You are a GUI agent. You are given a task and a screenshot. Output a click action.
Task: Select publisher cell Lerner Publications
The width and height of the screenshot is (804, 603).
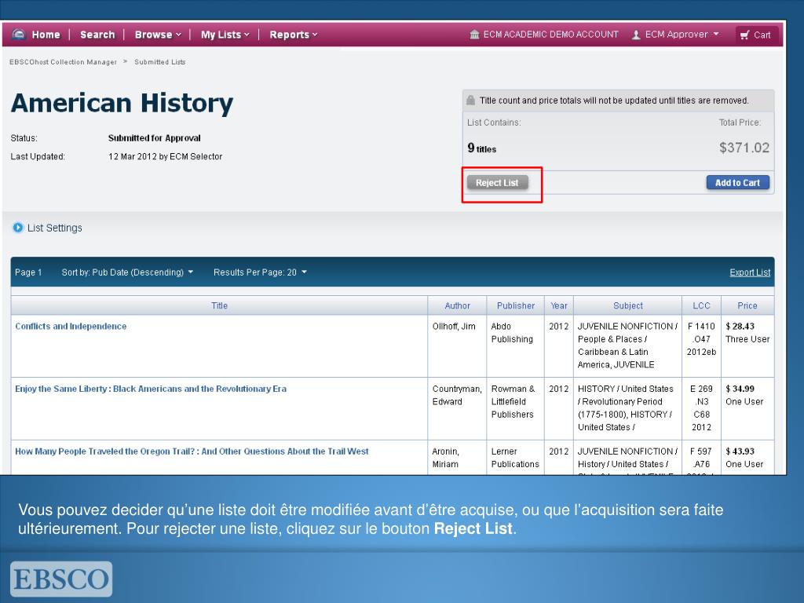click(515, 458)
